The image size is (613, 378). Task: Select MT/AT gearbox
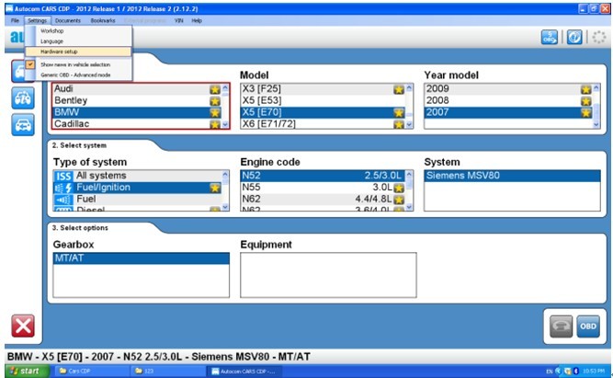[x=142, y=258]
